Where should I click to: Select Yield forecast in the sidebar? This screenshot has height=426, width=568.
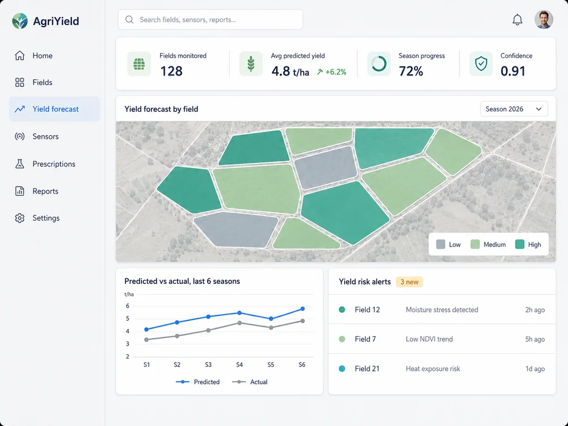click(x=55, y=109)
